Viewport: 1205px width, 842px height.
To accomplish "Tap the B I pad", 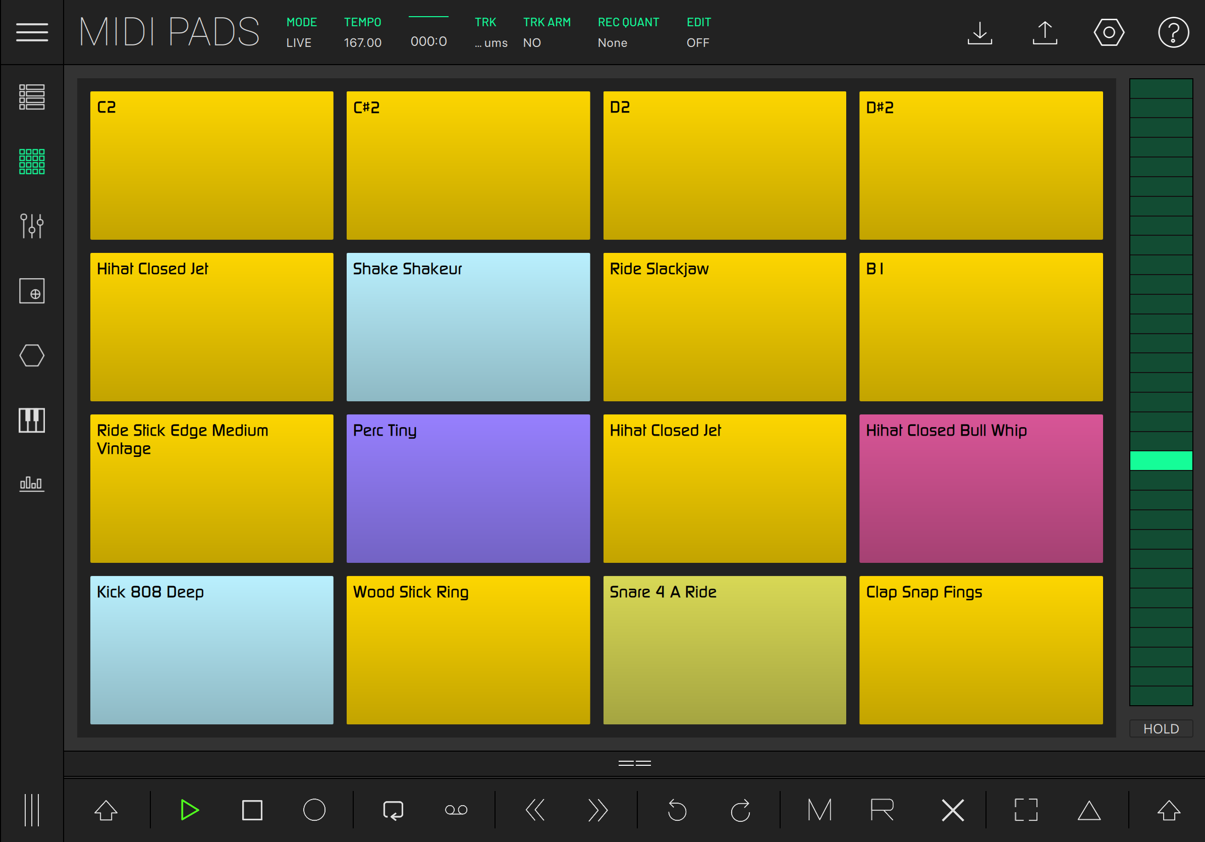I will (x=981, y=327).
